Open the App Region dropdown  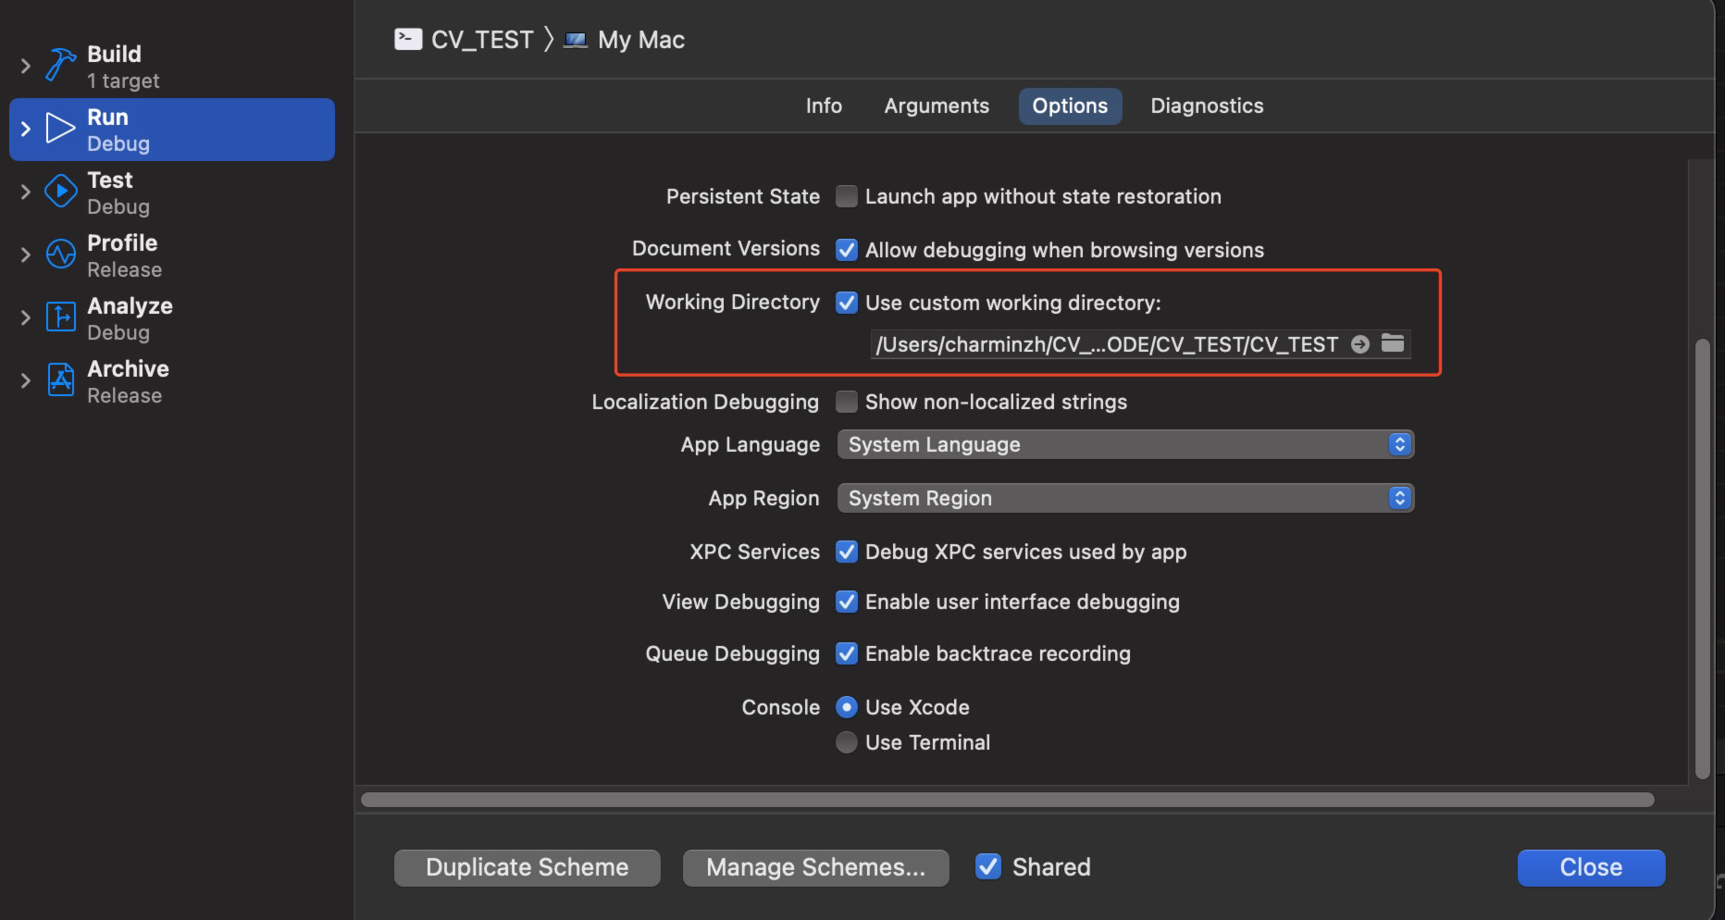1125,498
